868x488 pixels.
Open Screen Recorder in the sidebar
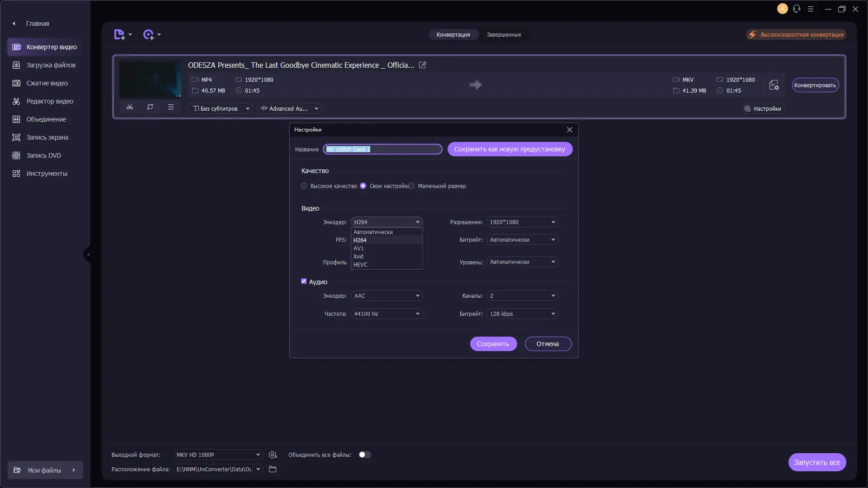47,137
